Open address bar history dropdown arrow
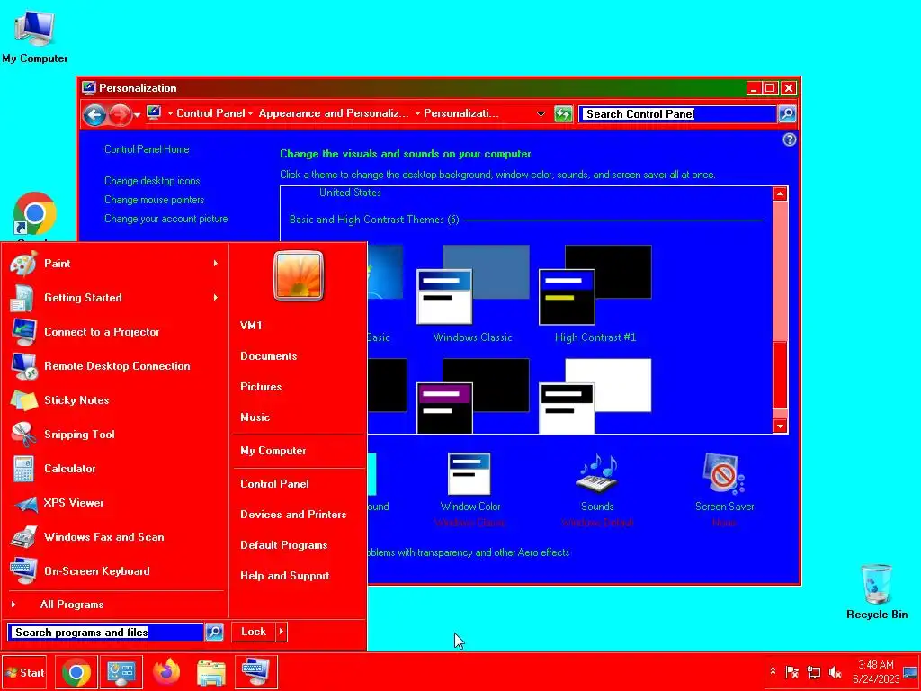The image size is (921, 691). [x=541, y=114]
